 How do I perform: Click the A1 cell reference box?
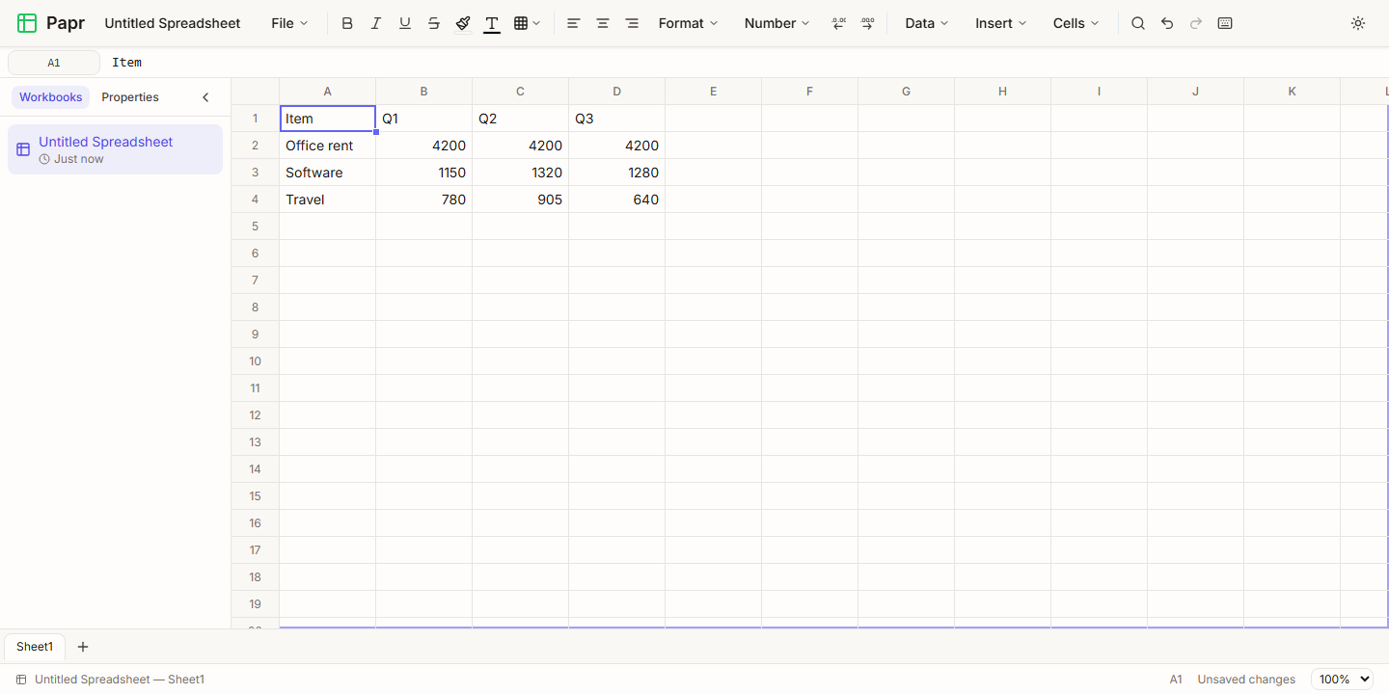[x=54, y=63]
